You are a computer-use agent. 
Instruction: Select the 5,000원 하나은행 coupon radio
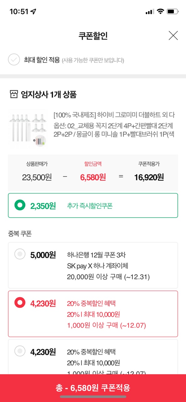[x=20, y=254]
